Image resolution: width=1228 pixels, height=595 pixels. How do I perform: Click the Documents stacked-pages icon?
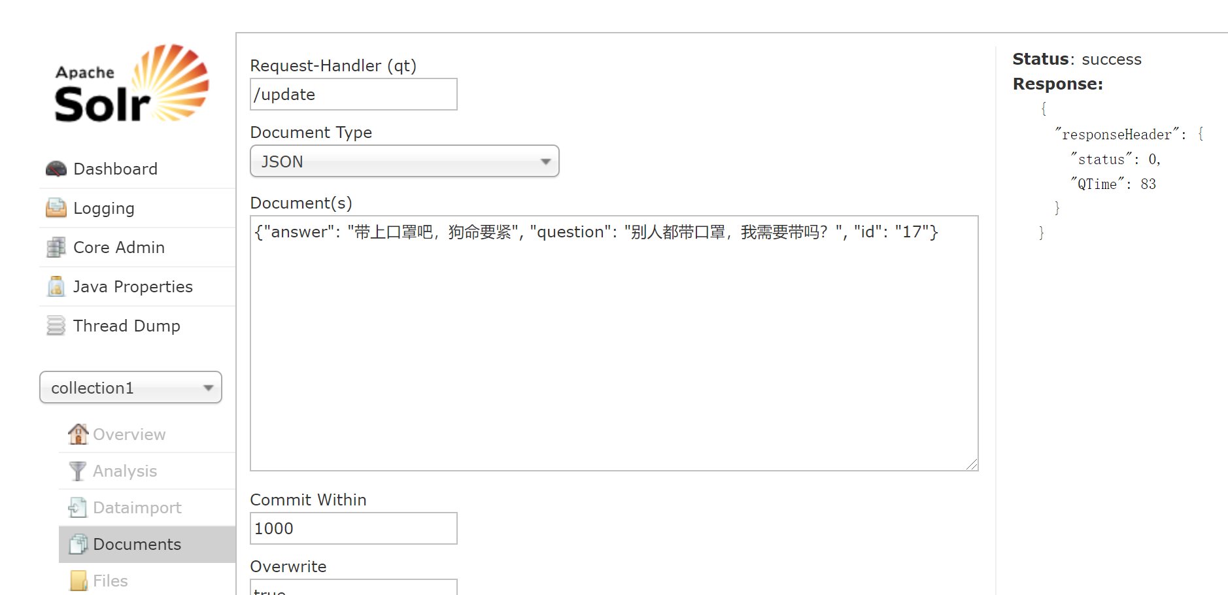point(77,543)
